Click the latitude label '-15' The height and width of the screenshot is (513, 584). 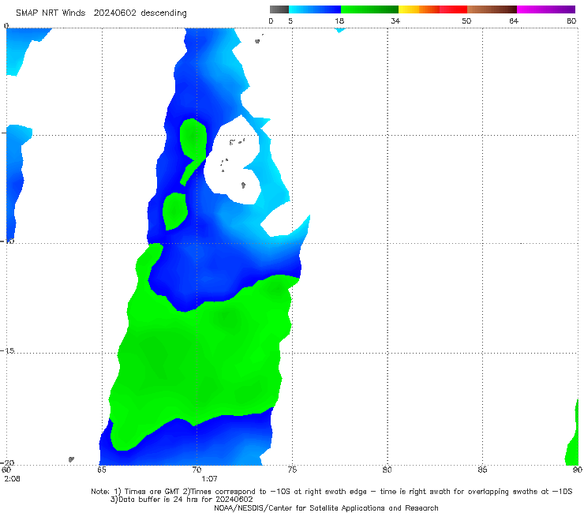[x=7, y=350]
